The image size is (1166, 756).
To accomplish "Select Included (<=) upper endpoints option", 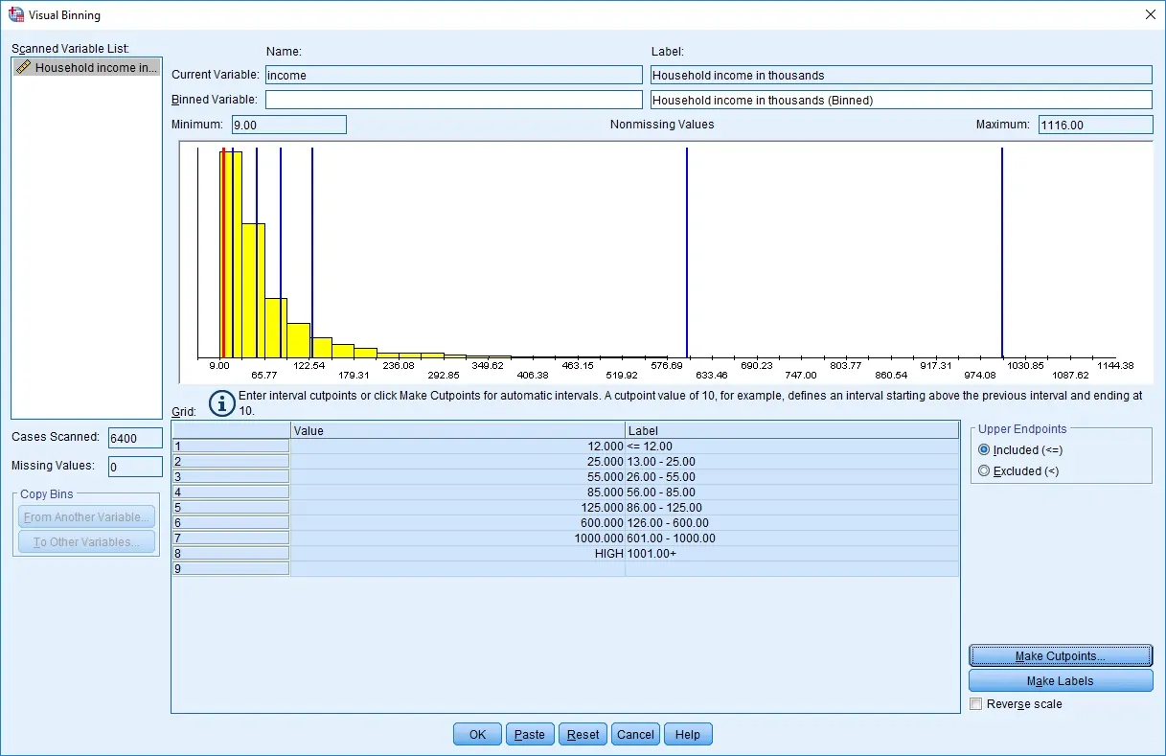I will tap(984, 450).
